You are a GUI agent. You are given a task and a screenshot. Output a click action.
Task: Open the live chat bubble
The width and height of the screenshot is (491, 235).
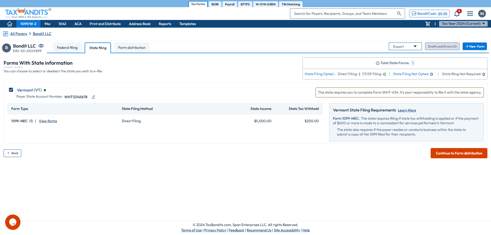click(13, 222)
